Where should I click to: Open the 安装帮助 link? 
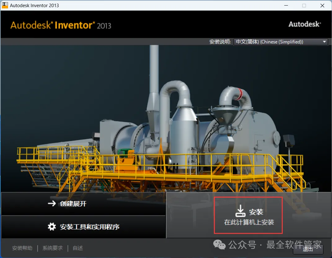click(x=22, y=248)
